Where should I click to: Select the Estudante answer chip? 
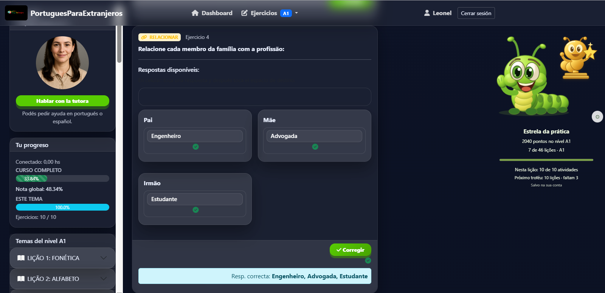click(195, 199)
